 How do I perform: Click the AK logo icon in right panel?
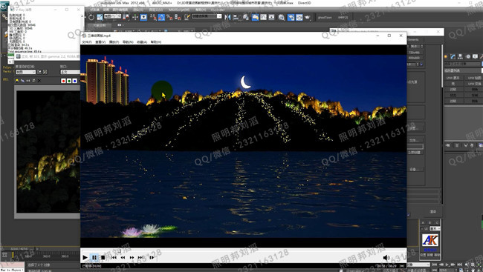430,240
